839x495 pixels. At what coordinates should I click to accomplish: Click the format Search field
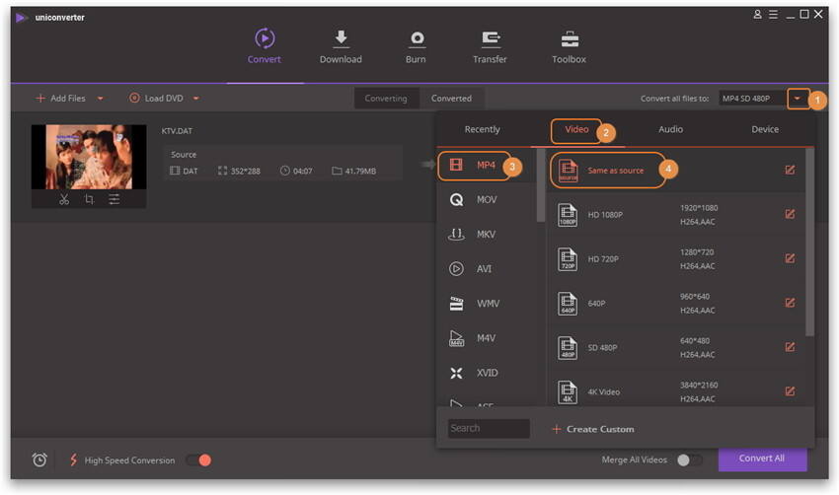[x=489, y=429]
